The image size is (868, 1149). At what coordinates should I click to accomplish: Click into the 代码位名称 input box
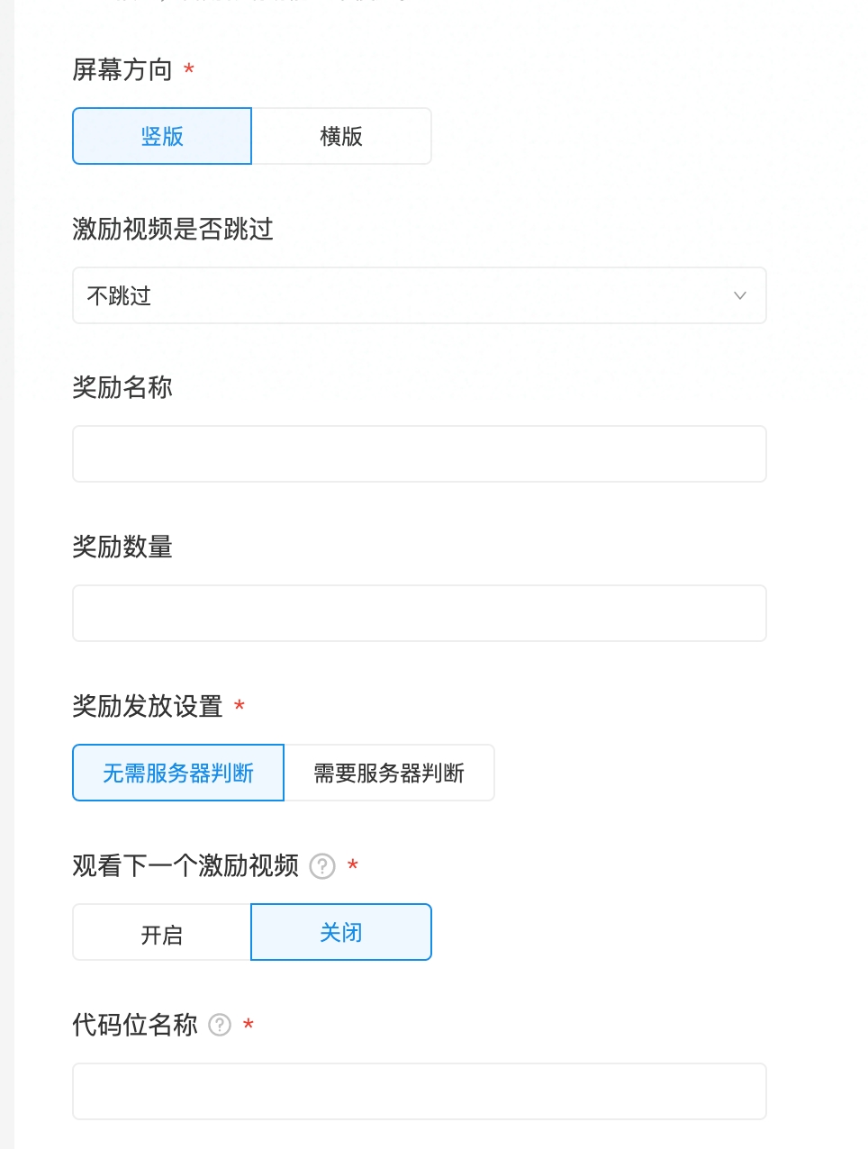(420, 1091)
